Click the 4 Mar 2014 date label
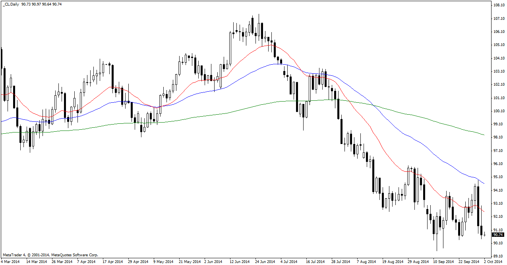 [x=11, y=262]
